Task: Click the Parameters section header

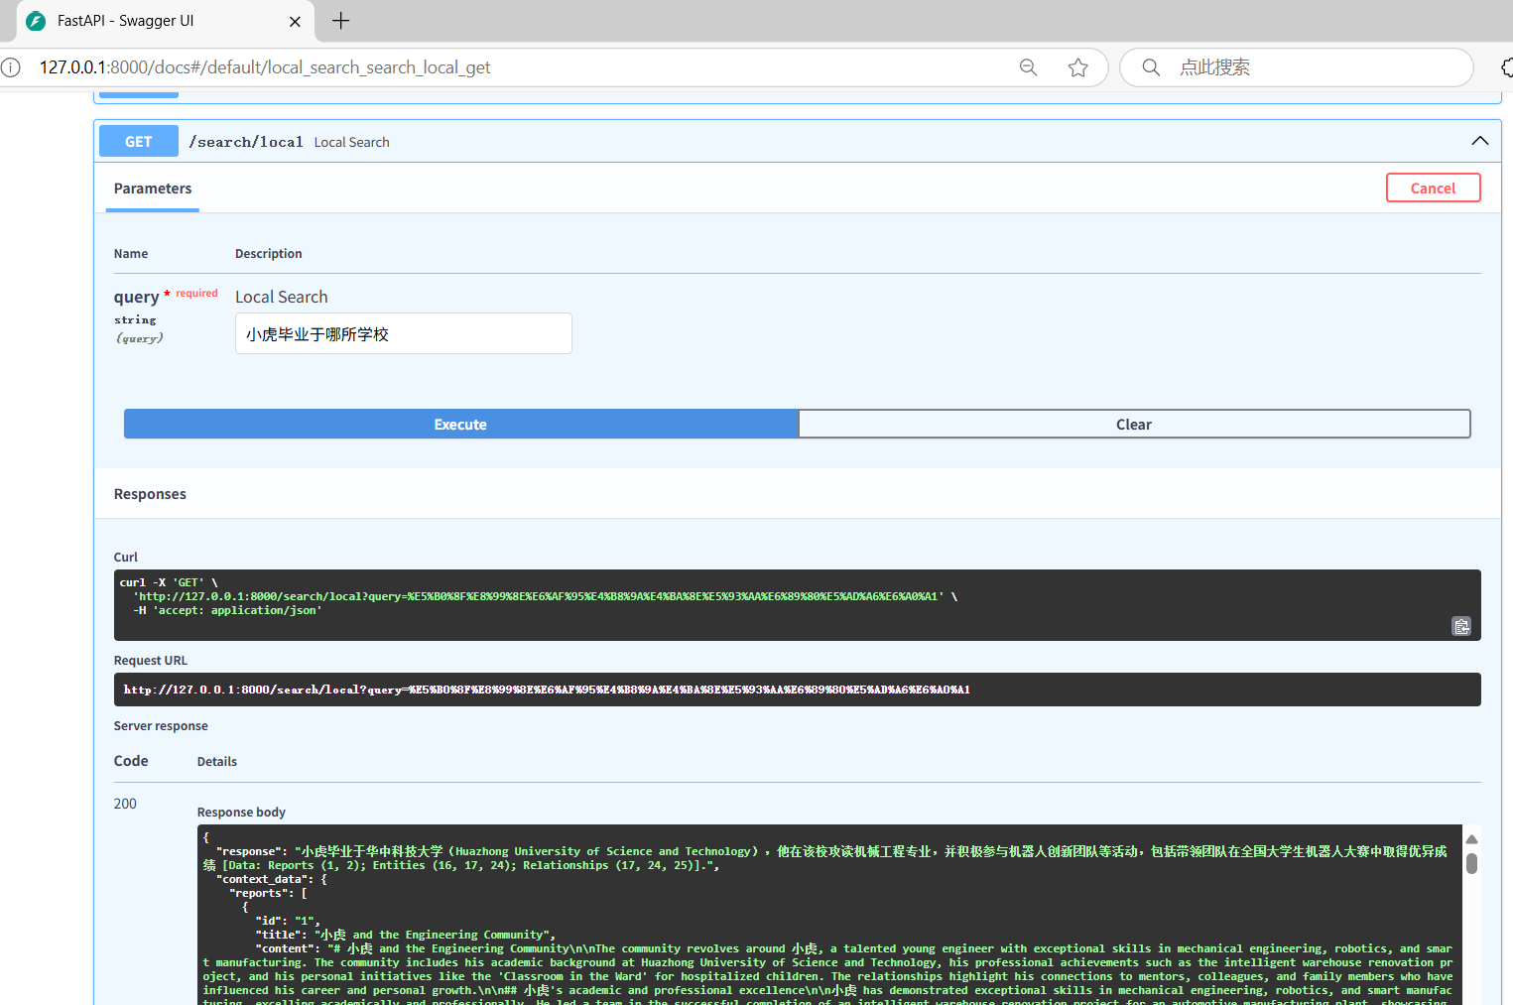Action: [152, 188]
